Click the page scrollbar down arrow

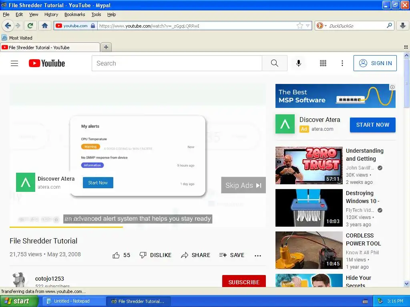point(406,283)
